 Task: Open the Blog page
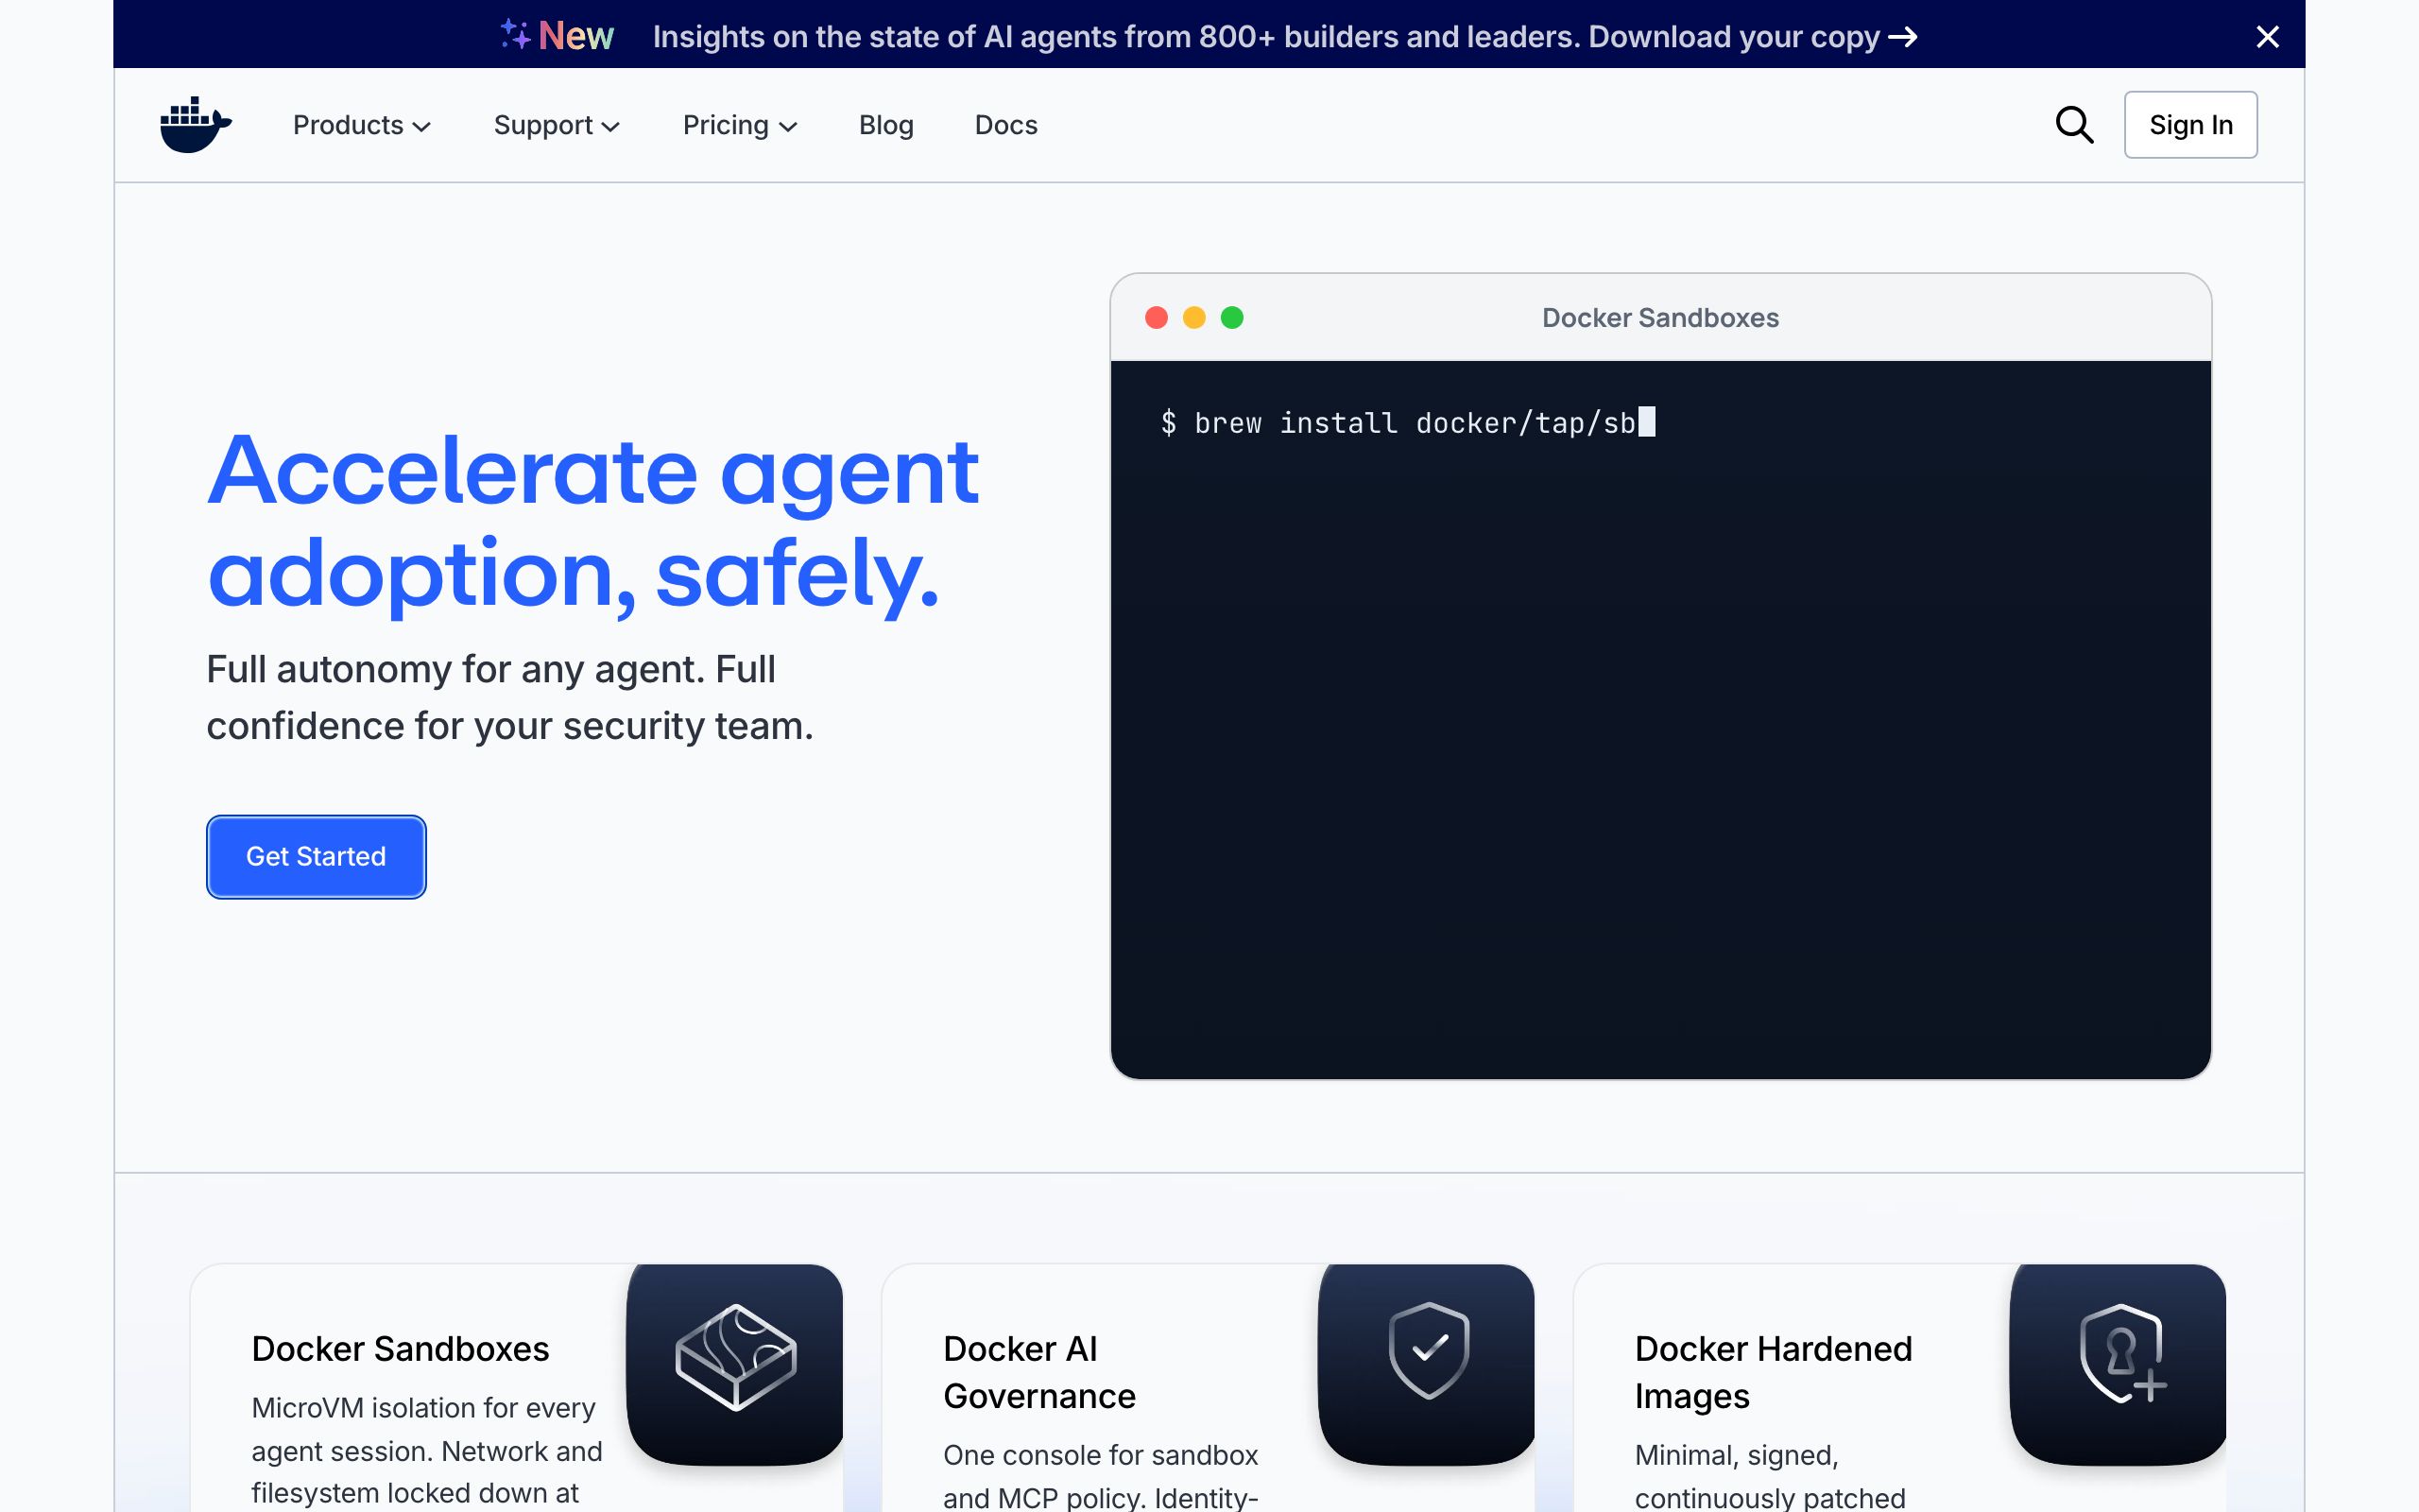tap(885, 125)
